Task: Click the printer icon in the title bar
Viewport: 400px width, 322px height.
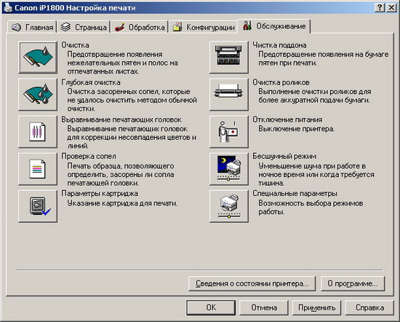Action: [8, 8]
